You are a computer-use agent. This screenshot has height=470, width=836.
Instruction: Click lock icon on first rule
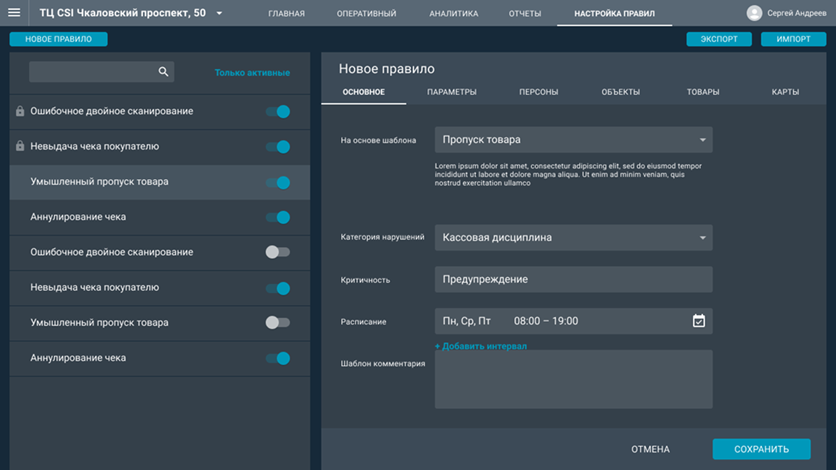(x=20, y=111)
